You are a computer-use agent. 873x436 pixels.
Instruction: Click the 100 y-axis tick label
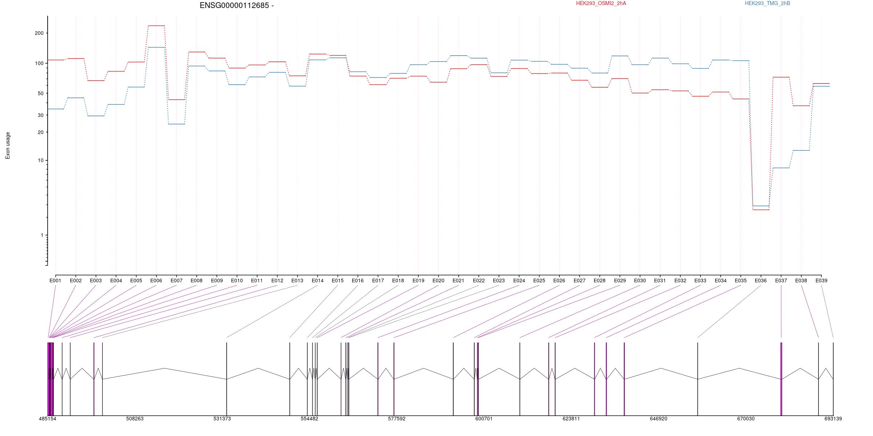[39, 63]
